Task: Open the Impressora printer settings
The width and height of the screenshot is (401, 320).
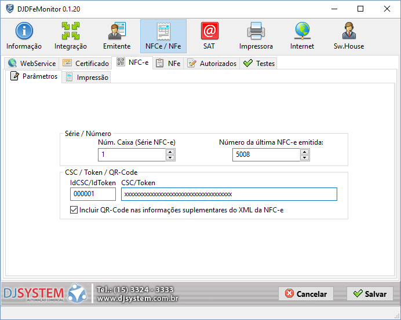Action: [256, 36]
